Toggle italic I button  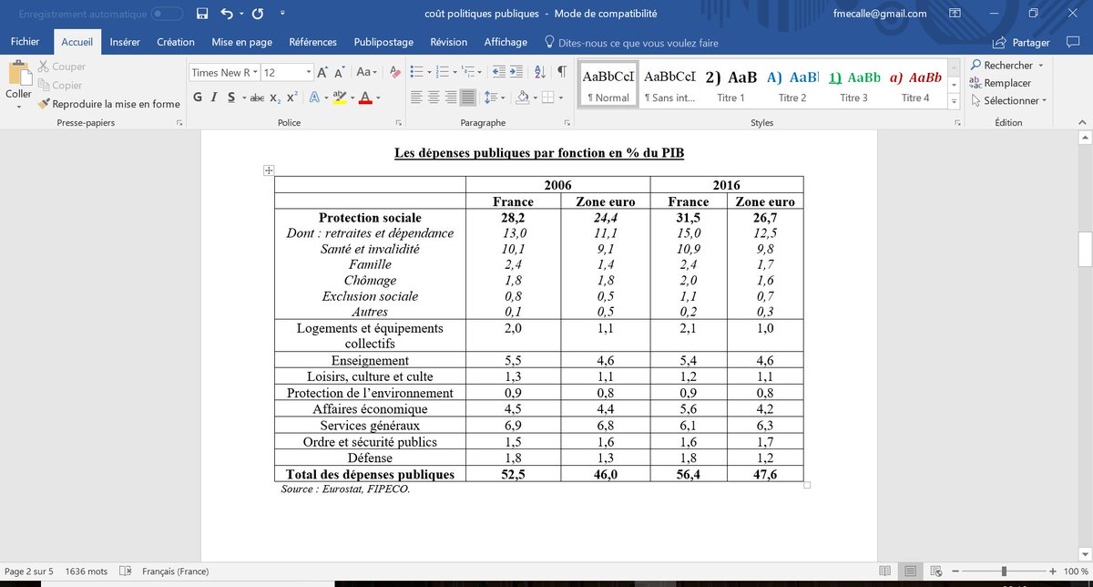click(x=215, y=98)
